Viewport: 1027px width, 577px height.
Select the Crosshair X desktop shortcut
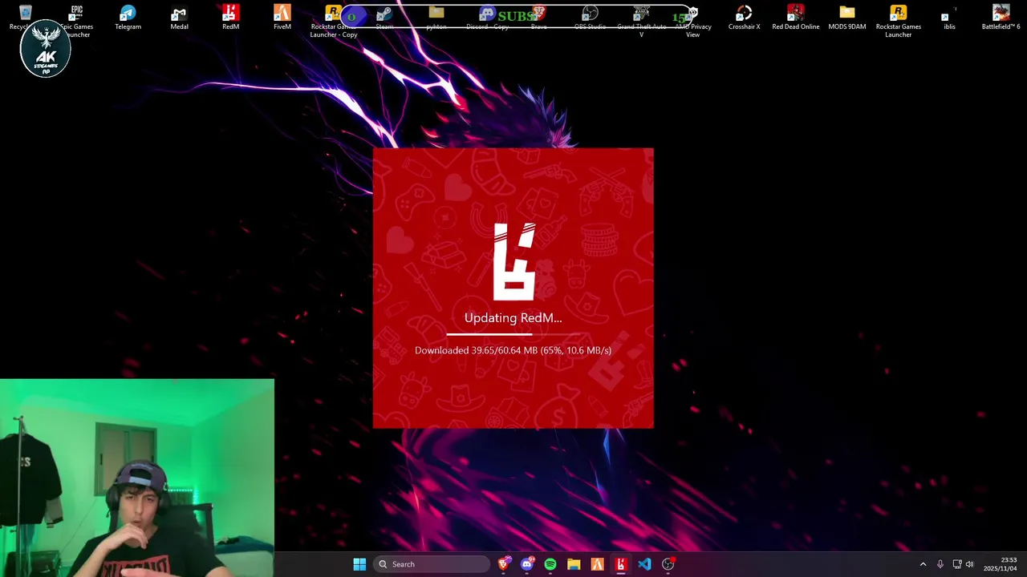pos(744,18)
